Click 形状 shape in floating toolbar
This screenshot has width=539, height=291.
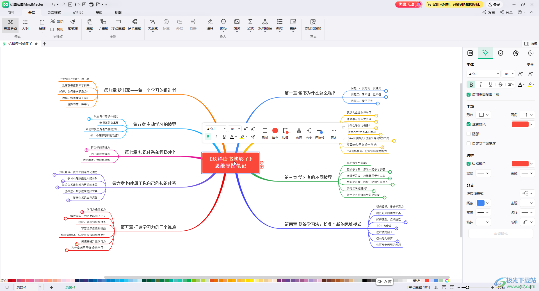[x=265, y=133]
